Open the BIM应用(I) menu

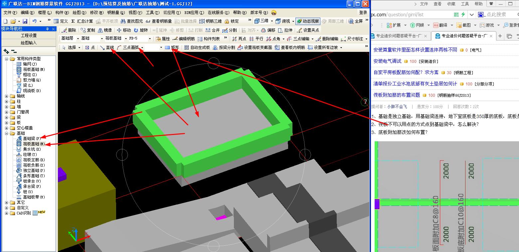194,12
